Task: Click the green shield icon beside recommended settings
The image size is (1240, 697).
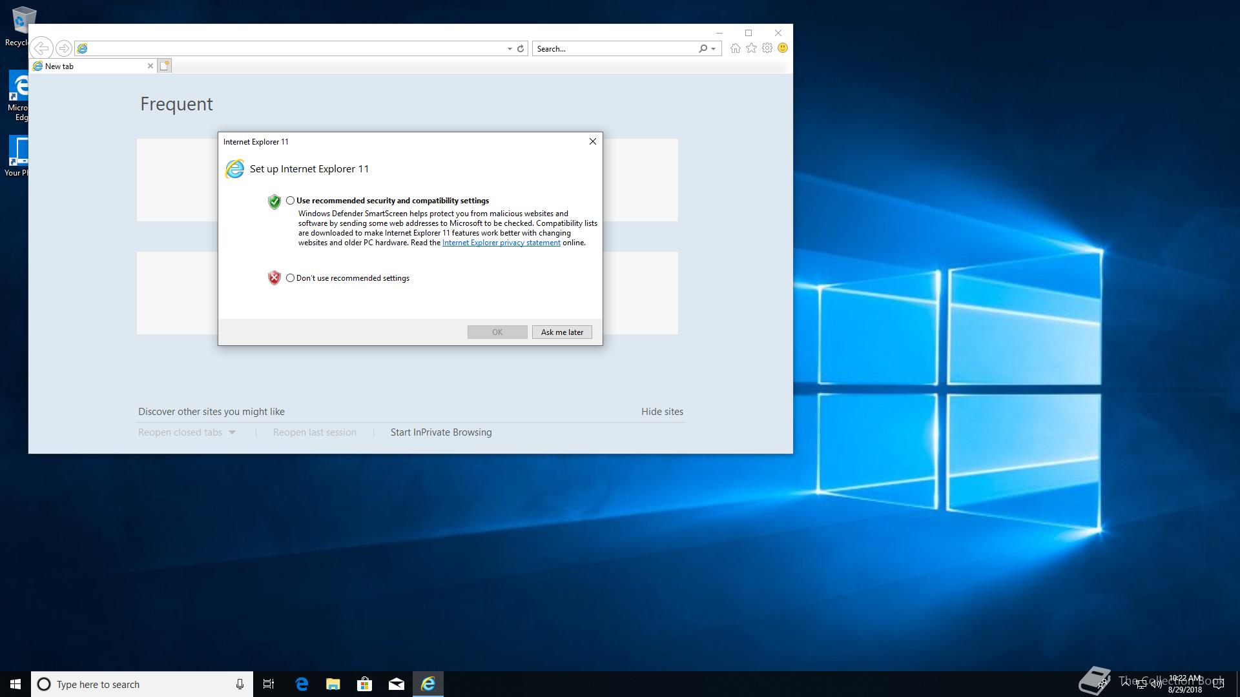Action: pyautogui.click(x=274, y=201)
